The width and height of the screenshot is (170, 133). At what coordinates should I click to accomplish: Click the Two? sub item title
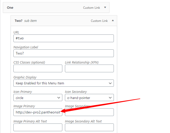pos(19,21)
